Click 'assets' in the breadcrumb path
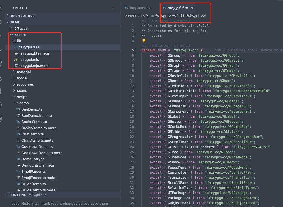This screenshot has width=283, height=207. coord(131,16)
